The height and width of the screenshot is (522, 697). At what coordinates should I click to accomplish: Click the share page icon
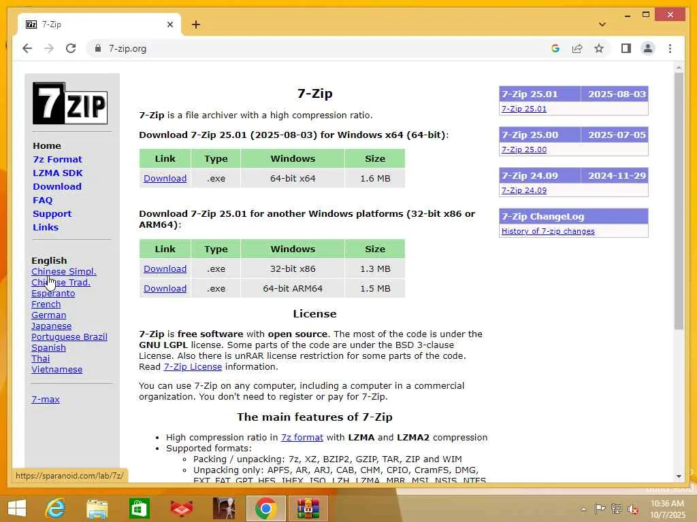click(x=577, y=48)
